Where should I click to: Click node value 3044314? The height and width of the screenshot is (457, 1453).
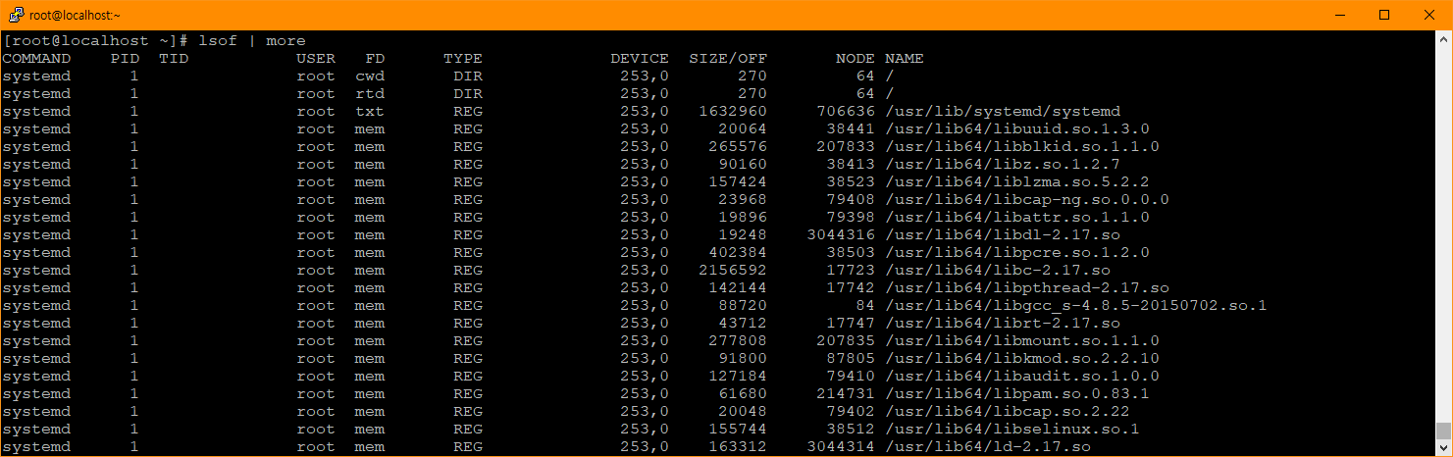pos(841,446)
